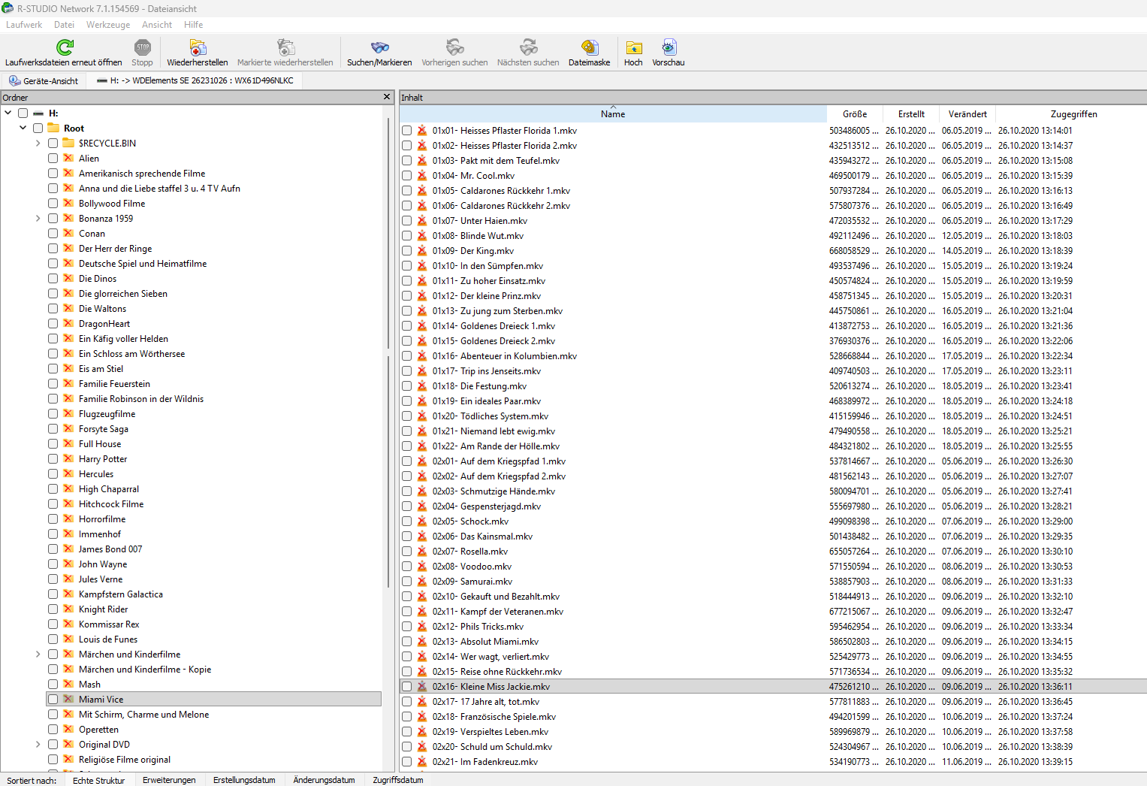Click the Nächsten suchen icon
Viewport: 1147px width, 786px height.
tap(528, 47)
